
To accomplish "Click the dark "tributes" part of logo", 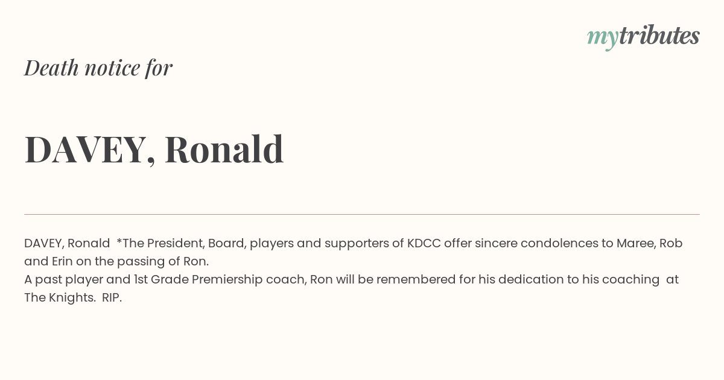I will (659, 35).
